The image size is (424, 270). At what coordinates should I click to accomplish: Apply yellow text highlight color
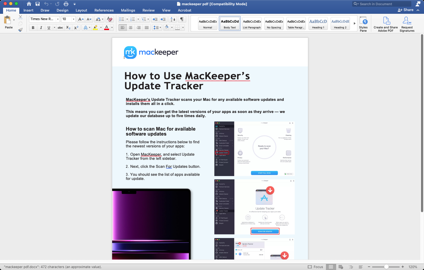pyautogui.click(x=95, y=28)
